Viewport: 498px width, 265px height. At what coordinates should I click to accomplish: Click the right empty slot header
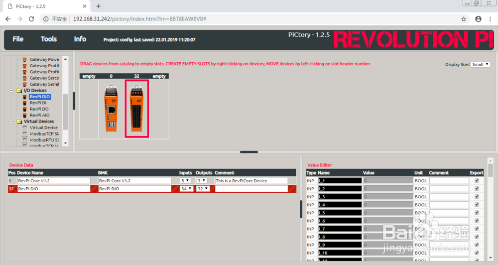pyautogui.click(x=159, y=76)
